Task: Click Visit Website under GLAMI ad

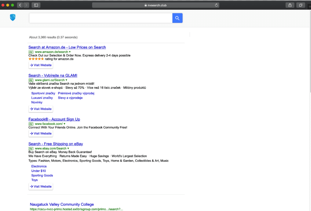Action: (x=41, y=109)
